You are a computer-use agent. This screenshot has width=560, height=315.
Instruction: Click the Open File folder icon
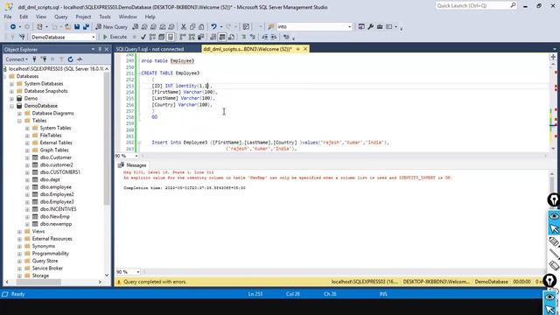pos(67,27)
